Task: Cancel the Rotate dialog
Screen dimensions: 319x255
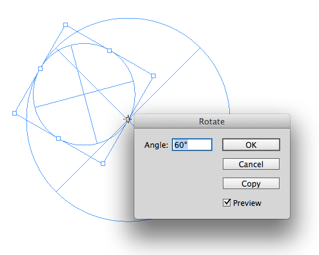Action: [251, 164]
